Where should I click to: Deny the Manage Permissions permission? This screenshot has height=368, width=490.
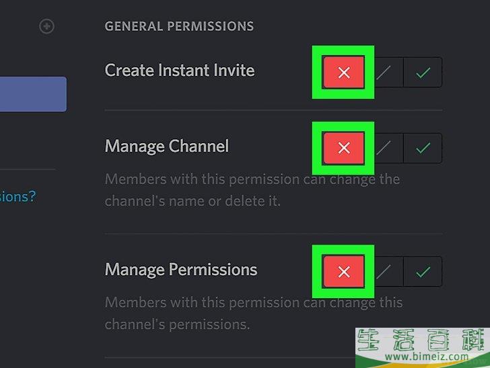pyautogui.click(x=343, y=271)
